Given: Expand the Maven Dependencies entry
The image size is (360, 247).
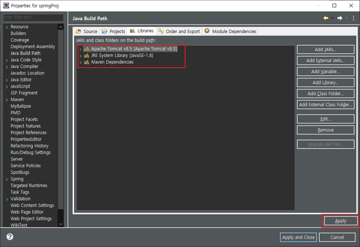Looking at the screenshot, I should tap(80, 62).
